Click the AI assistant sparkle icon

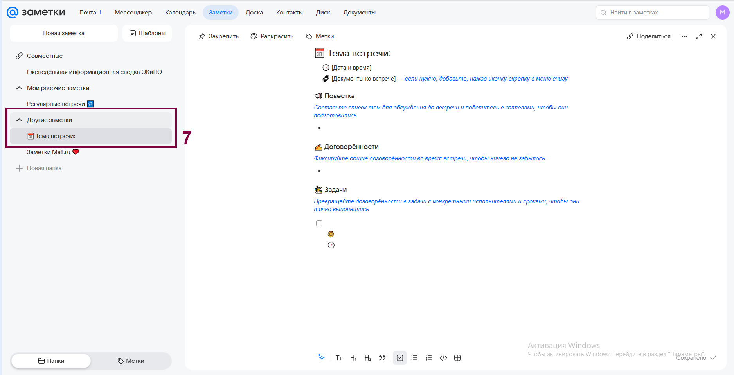coord(321,357)
